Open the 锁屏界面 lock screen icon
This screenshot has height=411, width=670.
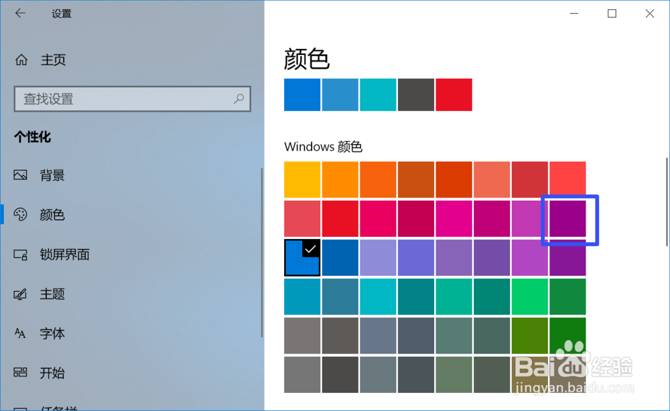[20, 254]
